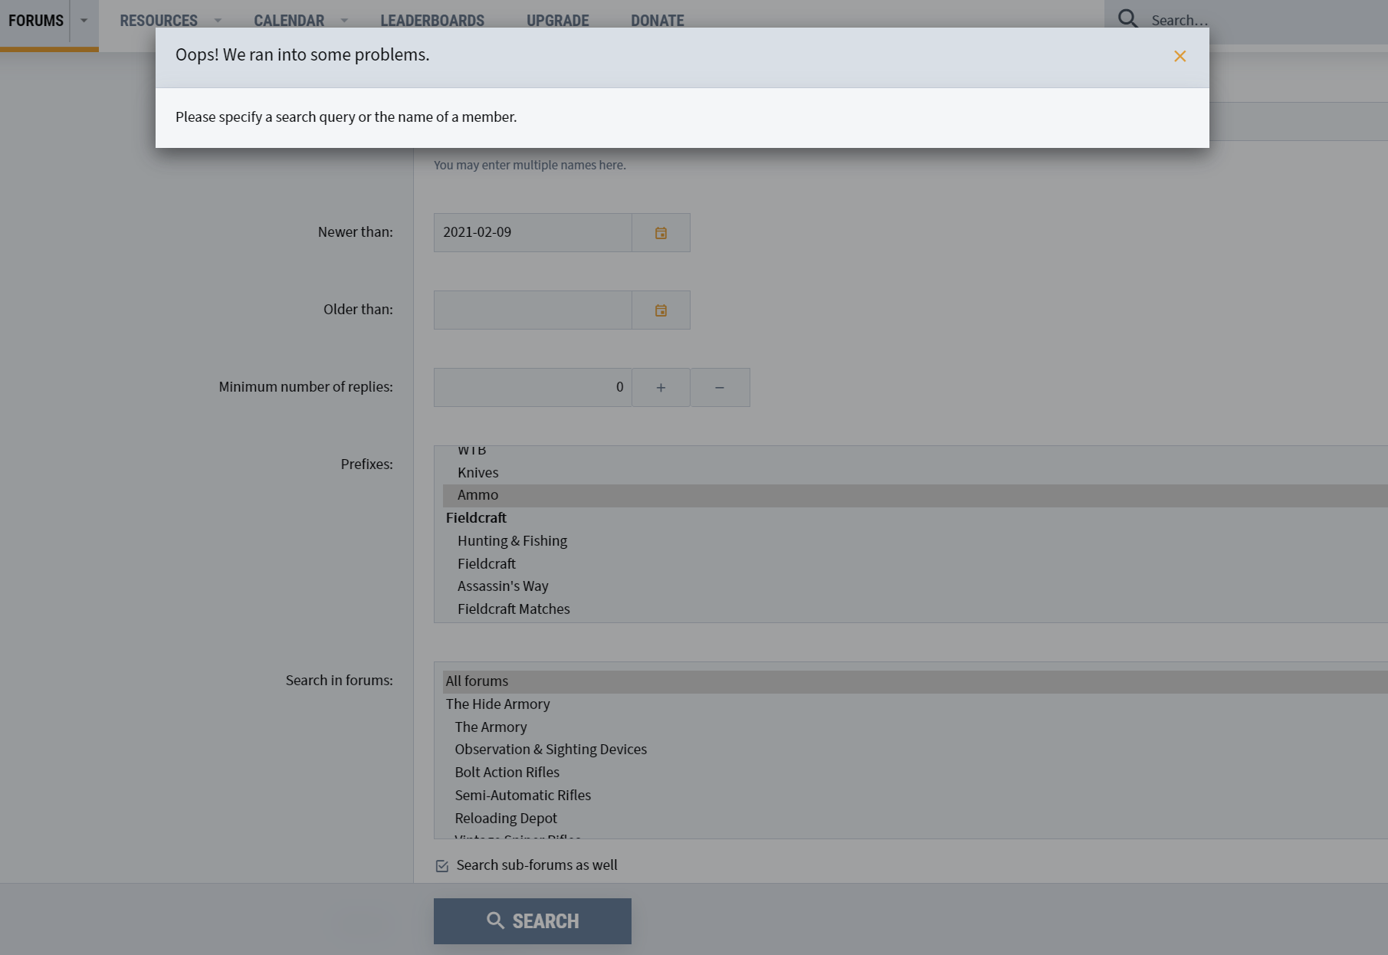Screen dimensions: 1388x955
Task: Select Bolt Action Rifles forum
Action: pos(915,773)
